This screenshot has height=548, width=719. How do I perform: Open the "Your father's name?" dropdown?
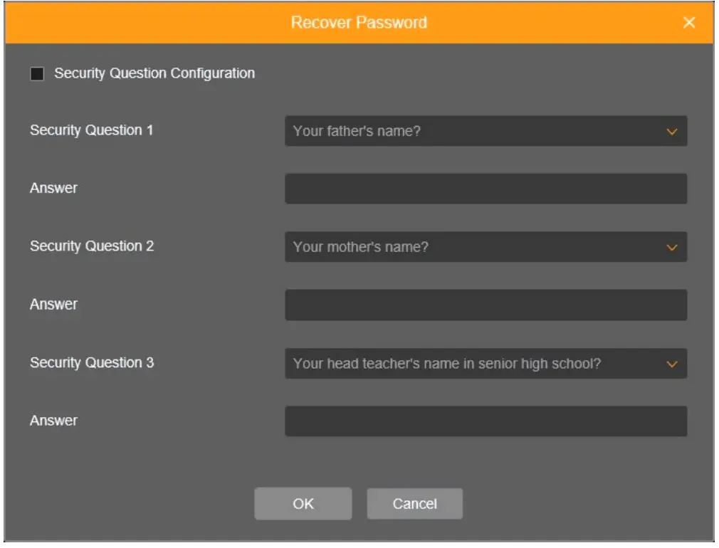tap(477, 132)
